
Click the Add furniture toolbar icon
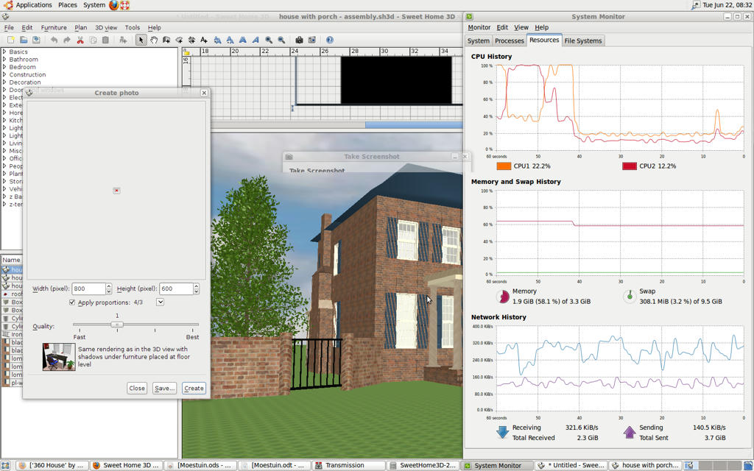(123, 40)
